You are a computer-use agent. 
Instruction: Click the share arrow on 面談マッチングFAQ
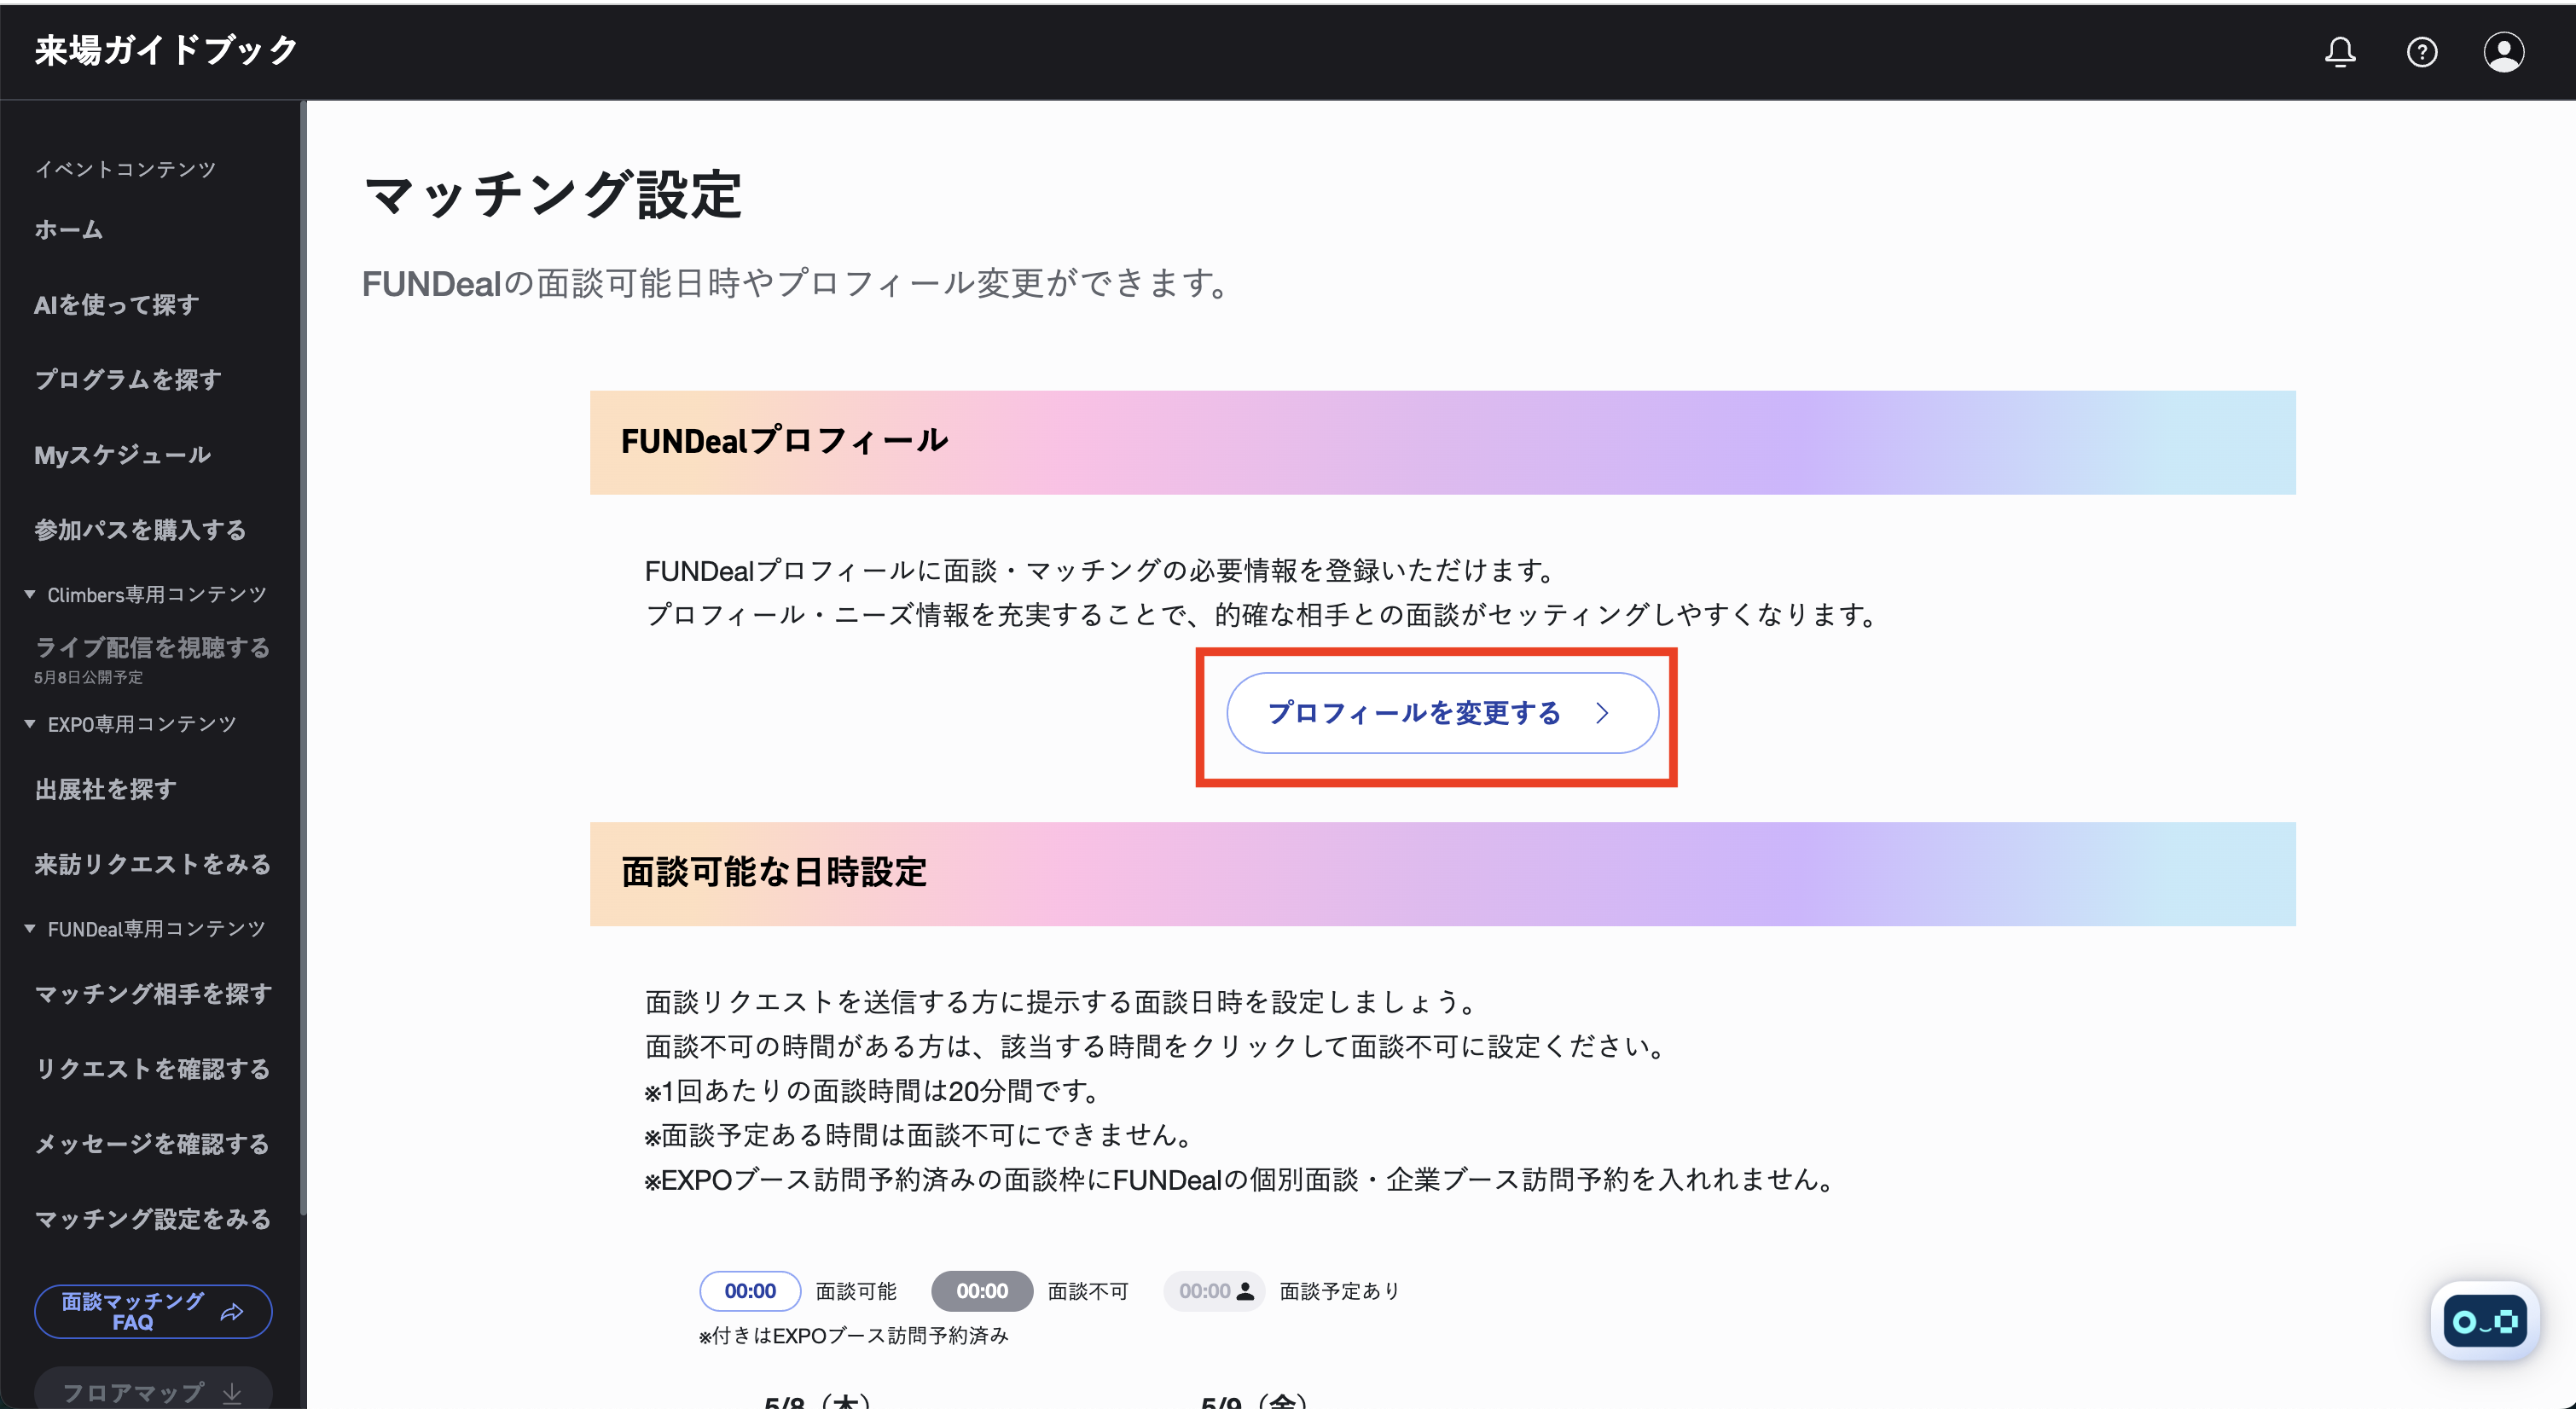(x=231, y=1311)
